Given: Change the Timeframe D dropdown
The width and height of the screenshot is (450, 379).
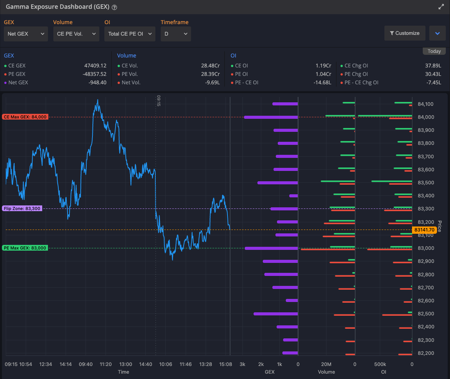Looking at the screenshot, I should click(x=176, y=34).
